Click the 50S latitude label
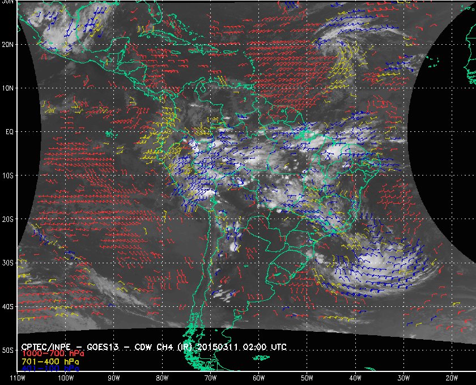 click(8, 350)
